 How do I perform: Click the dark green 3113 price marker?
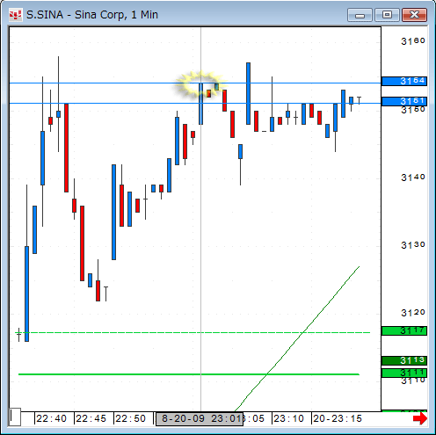(404, 360)
